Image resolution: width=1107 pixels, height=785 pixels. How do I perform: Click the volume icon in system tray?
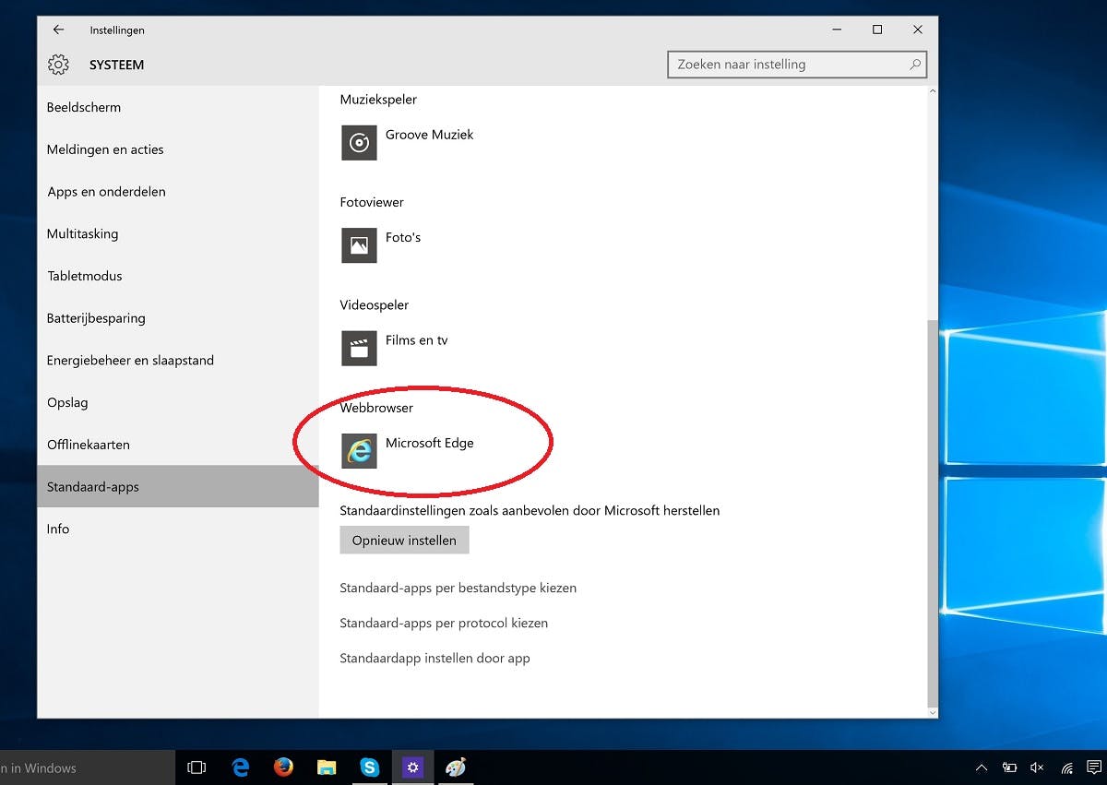point(1037,767)
